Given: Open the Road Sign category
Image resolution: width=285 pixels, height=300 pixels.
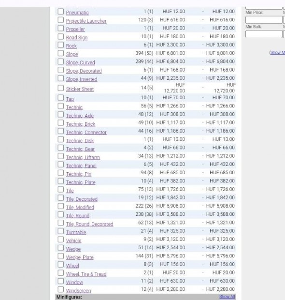Looking at the screenshot, I should point(77,38).
